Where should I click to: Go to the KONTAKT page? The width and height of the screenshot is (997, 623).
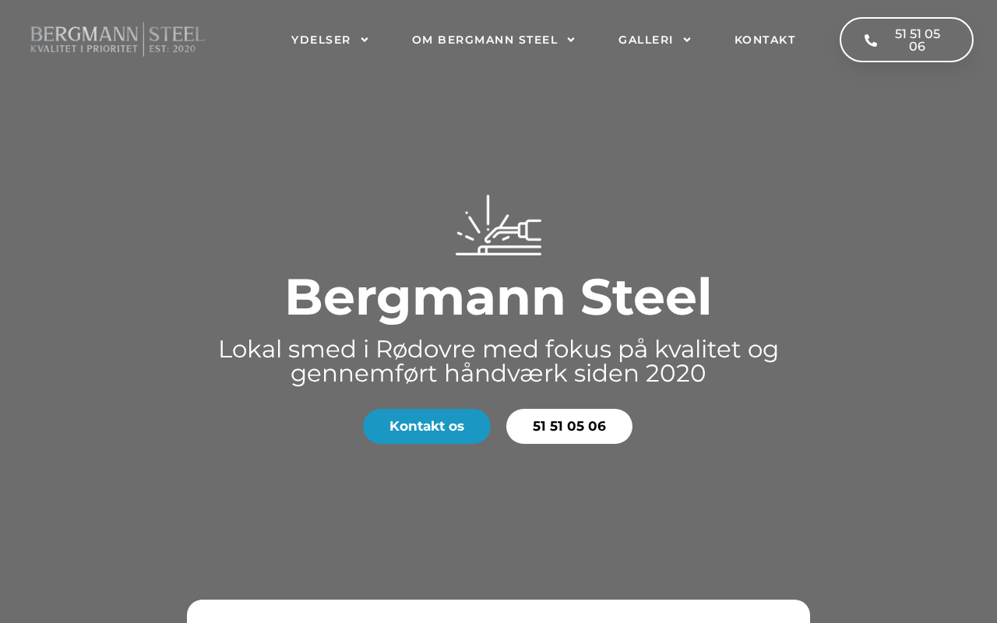click(765, 40)
